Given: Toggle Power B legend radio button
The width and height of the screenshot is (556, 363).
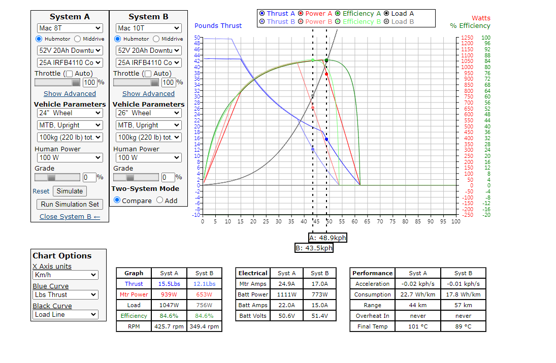Looking at the screenshot, I should [301, 22].
